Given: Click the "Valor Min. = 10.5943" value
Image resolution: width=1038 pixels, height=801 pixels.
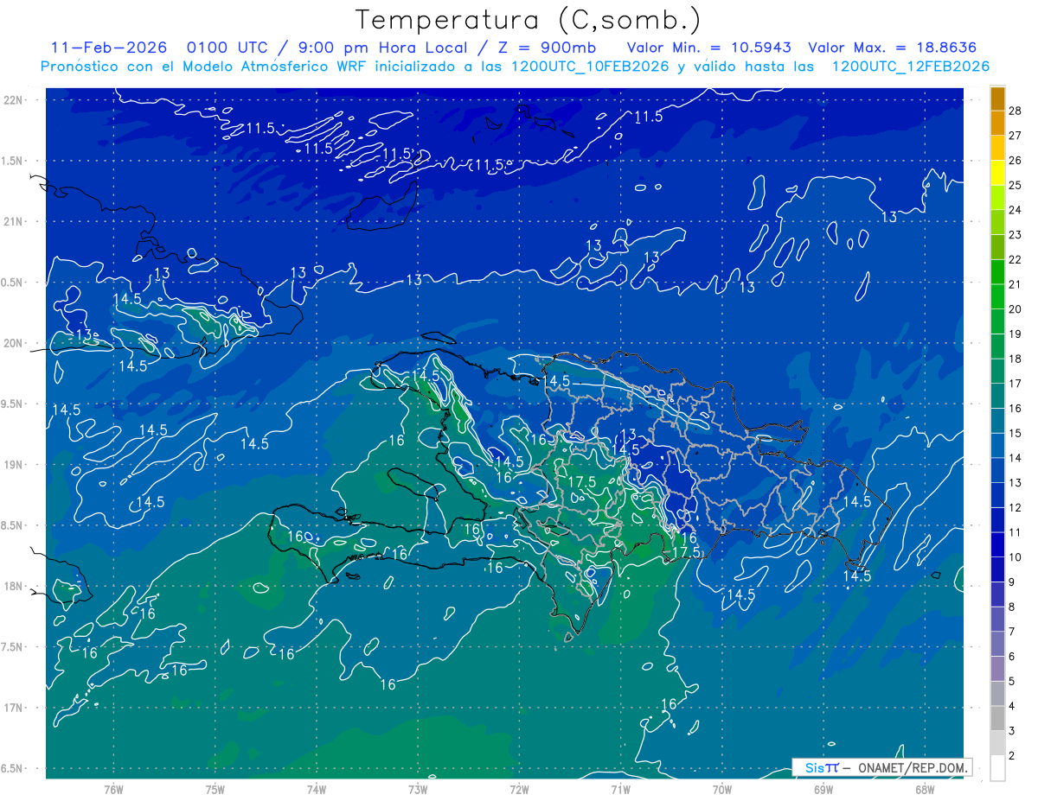Looking at the screenshot, I should pyautogui.click(x=708, y=48).
